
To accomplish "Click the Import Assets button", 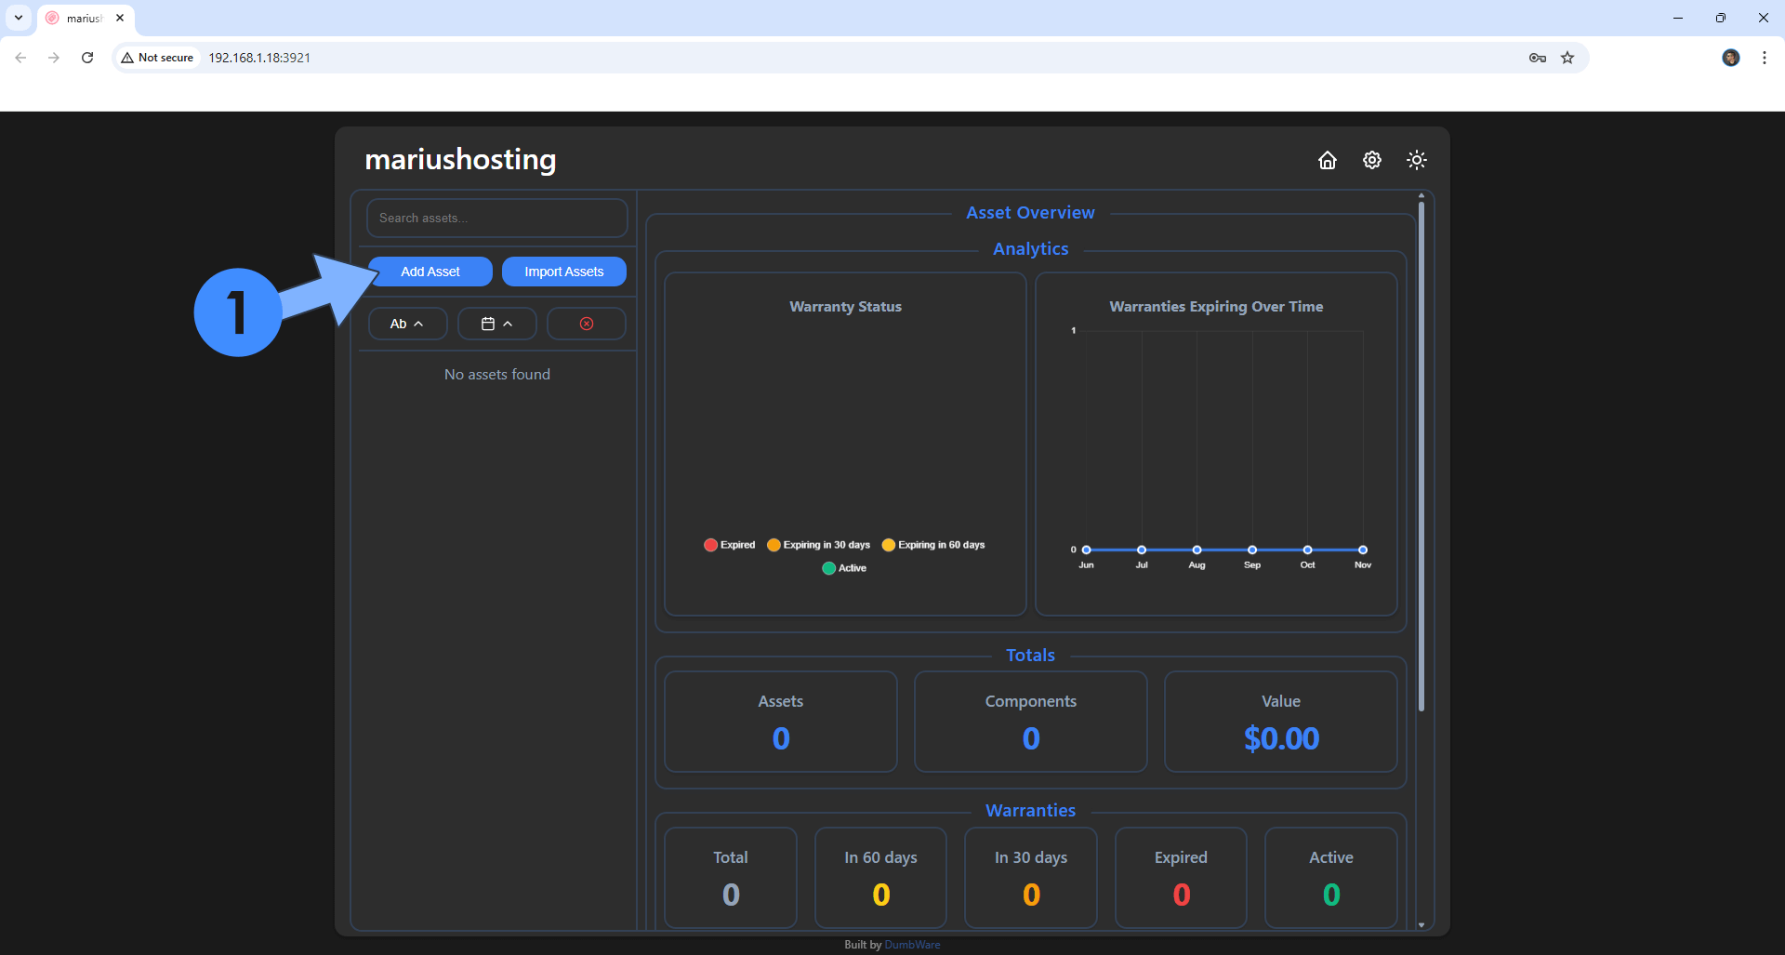I will pyautogui.click(x=563, y=272).
